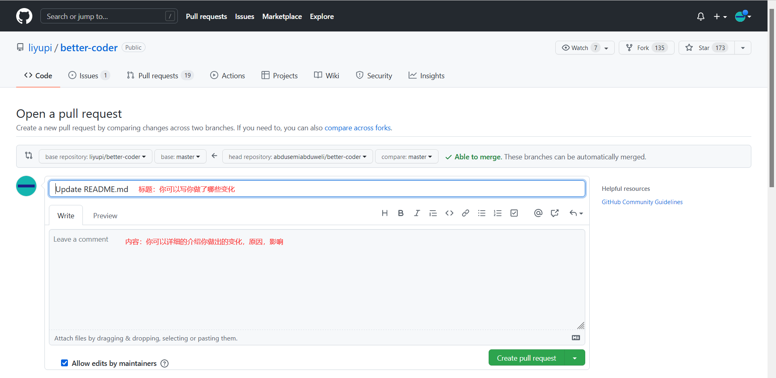Apply bold formatting to comment
This screenshot has height=378, width=776.
point(401,213)
